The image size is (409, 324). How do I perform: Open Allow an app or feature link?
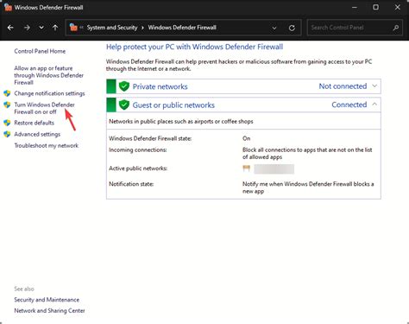pyautogui.click(x=49, y=75)
